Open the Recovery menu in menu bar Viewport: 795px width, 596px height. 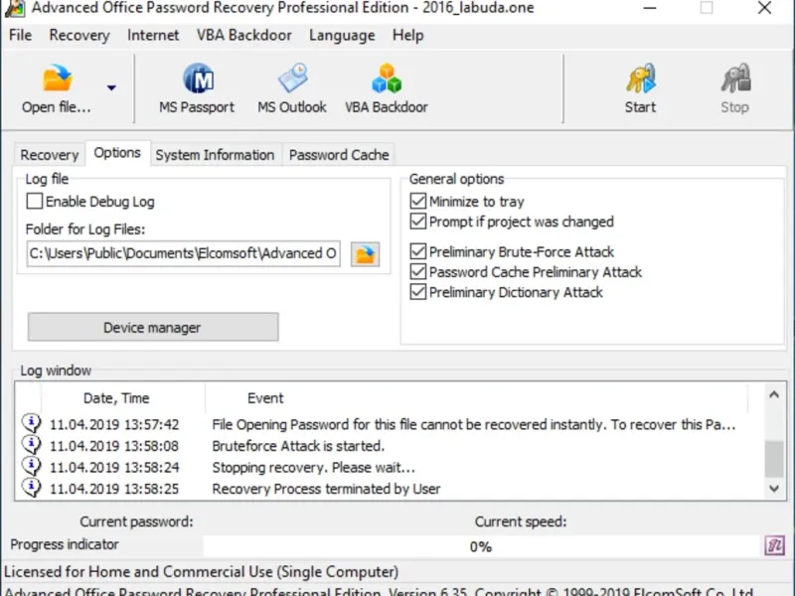79,35
